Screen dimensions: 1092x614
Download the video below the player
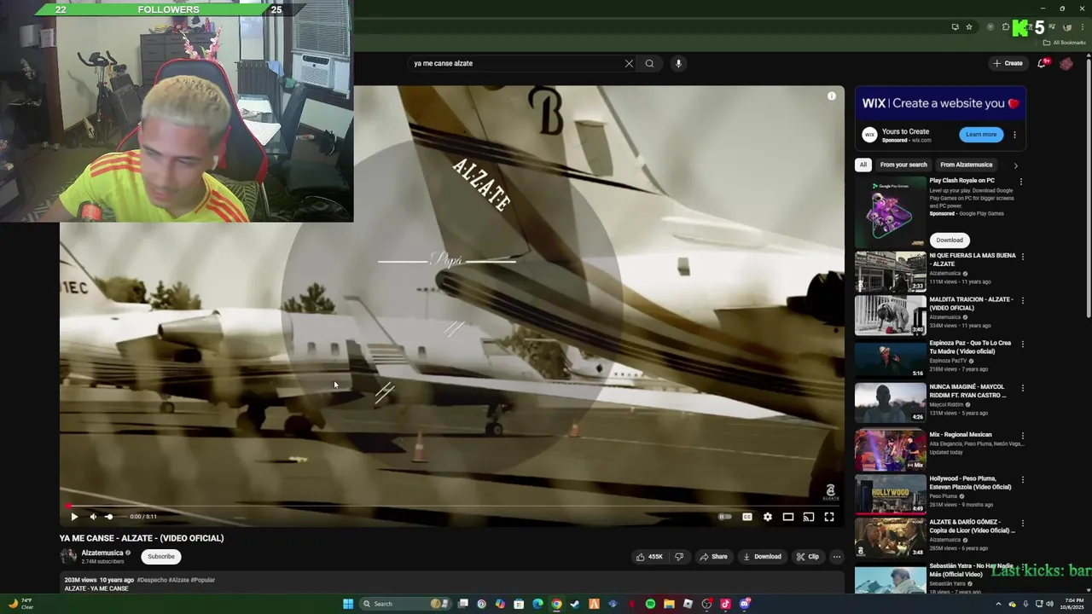tap(762, 557)
